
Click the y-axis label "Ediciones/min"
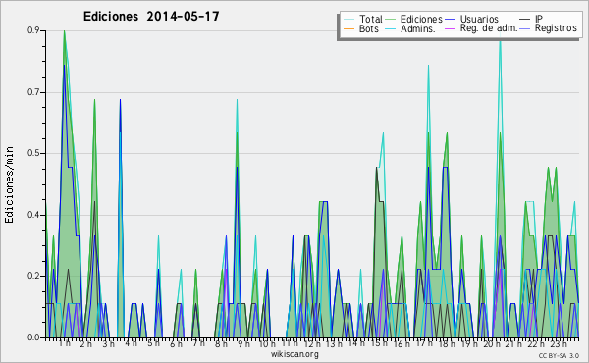[9, 184]
